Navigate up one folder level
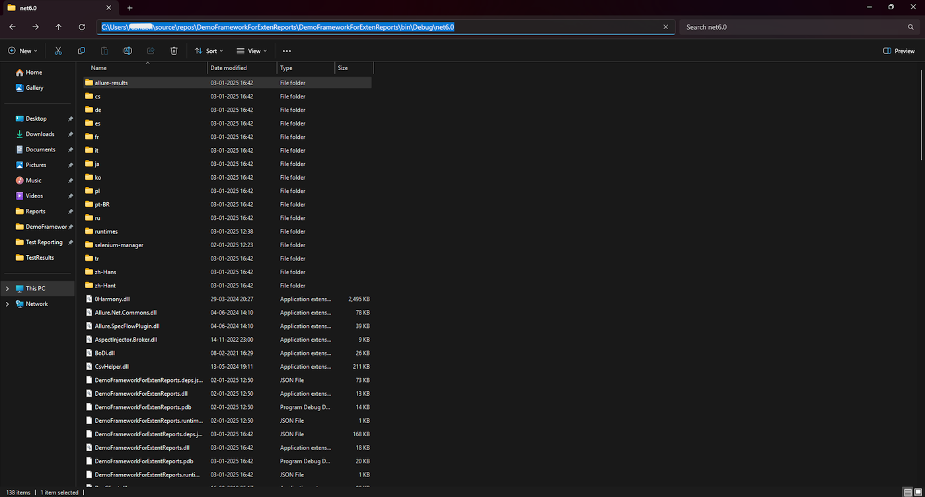 (59, 27)
